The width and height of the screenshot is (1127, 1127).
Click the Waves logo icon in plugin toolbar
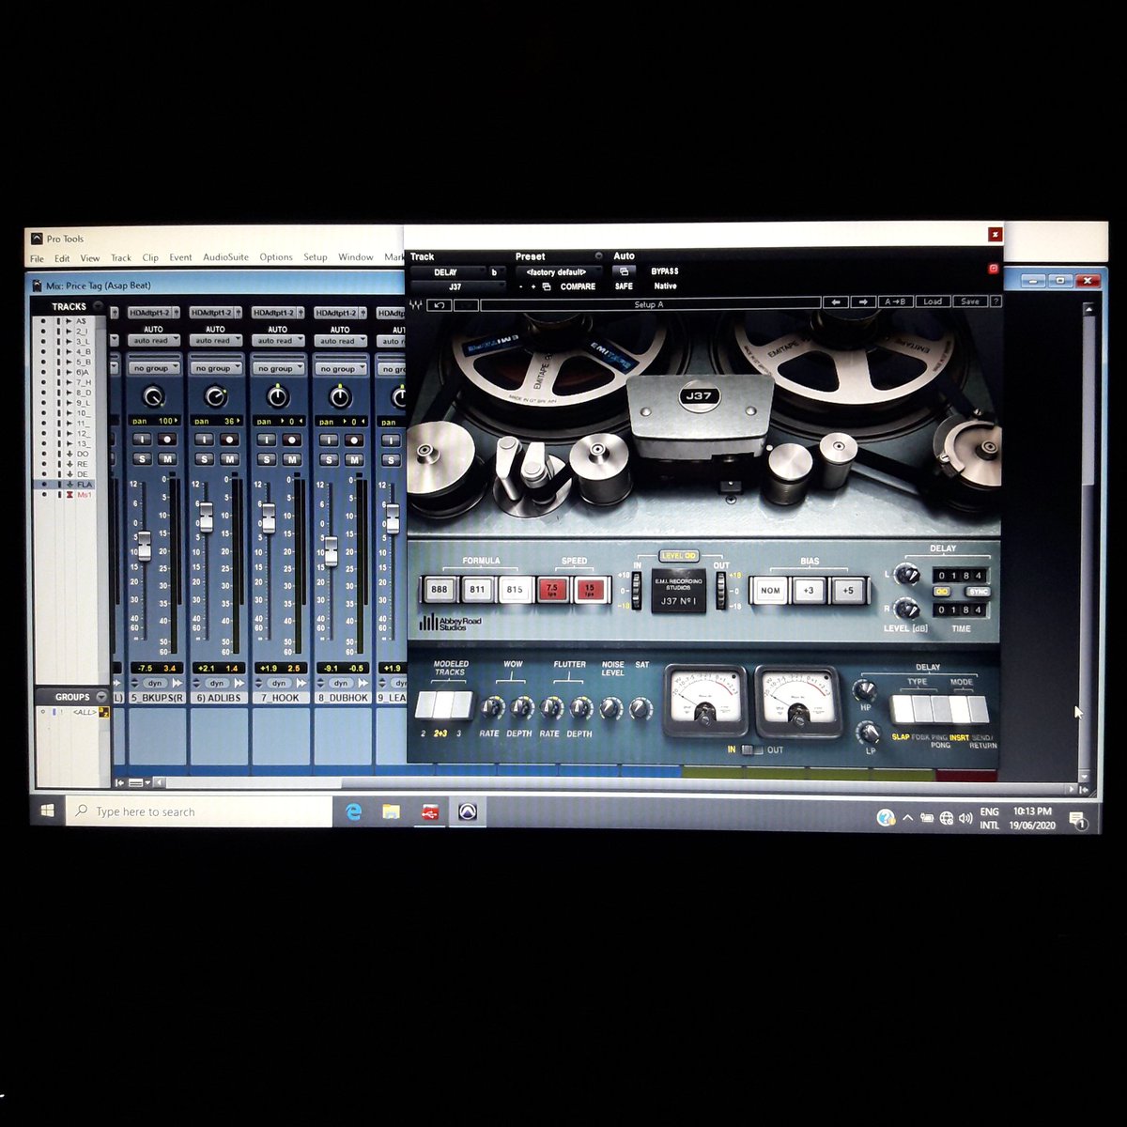click(x=414, y=302)
